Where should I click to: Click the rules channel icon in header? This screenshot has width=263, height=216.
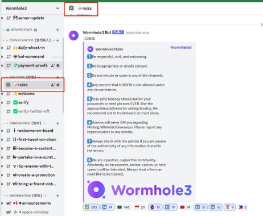(71, 9)
